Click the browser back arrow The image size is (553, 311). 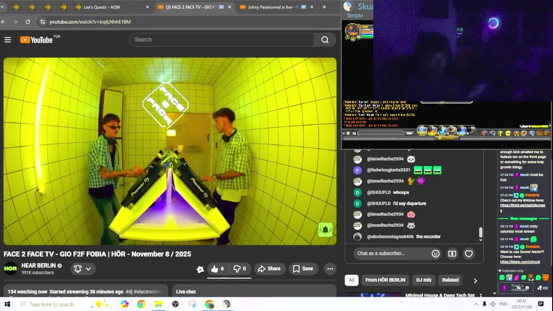(x=3, y=22)
